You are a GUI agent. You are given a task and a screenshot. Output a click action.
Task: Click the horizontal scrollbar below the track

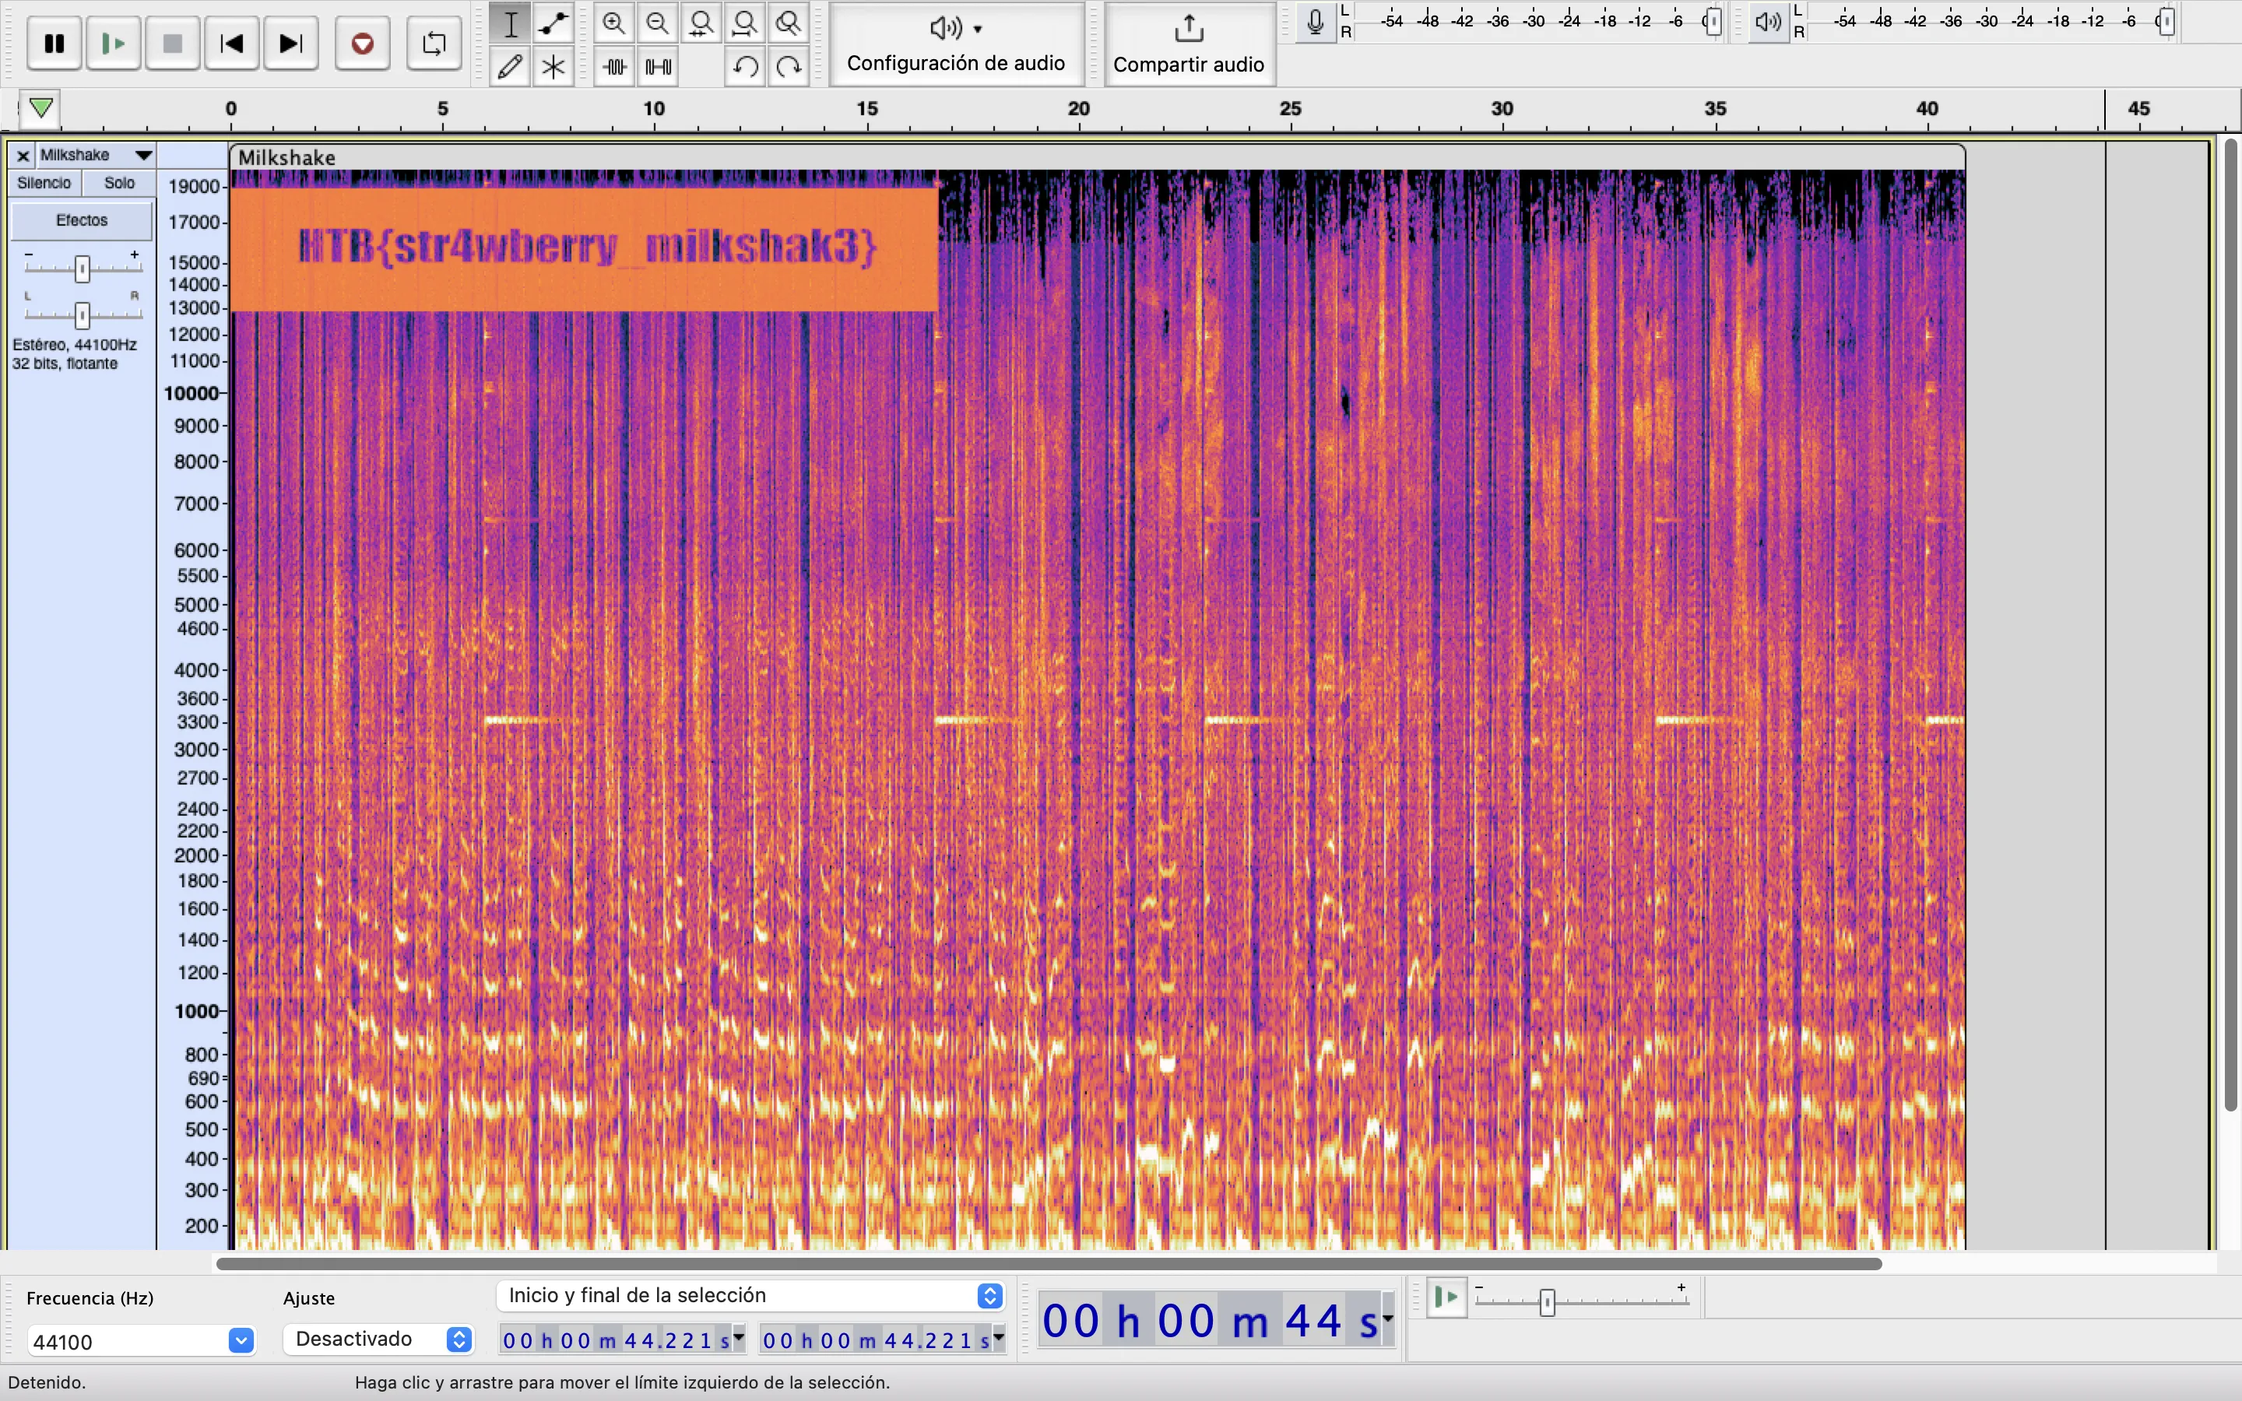pyautogui.click(x=1049, y=1263)
